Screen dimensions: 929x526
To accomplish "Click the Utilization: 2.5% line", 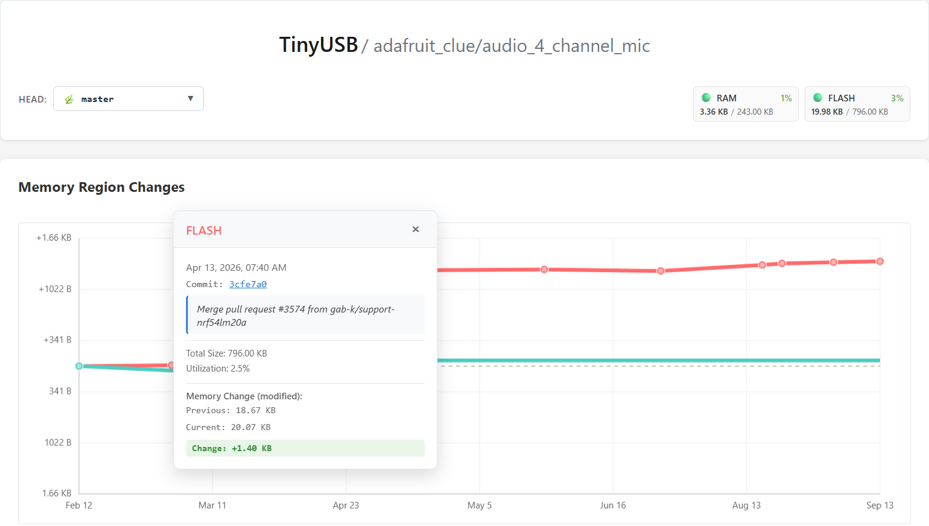I will 218,369.
